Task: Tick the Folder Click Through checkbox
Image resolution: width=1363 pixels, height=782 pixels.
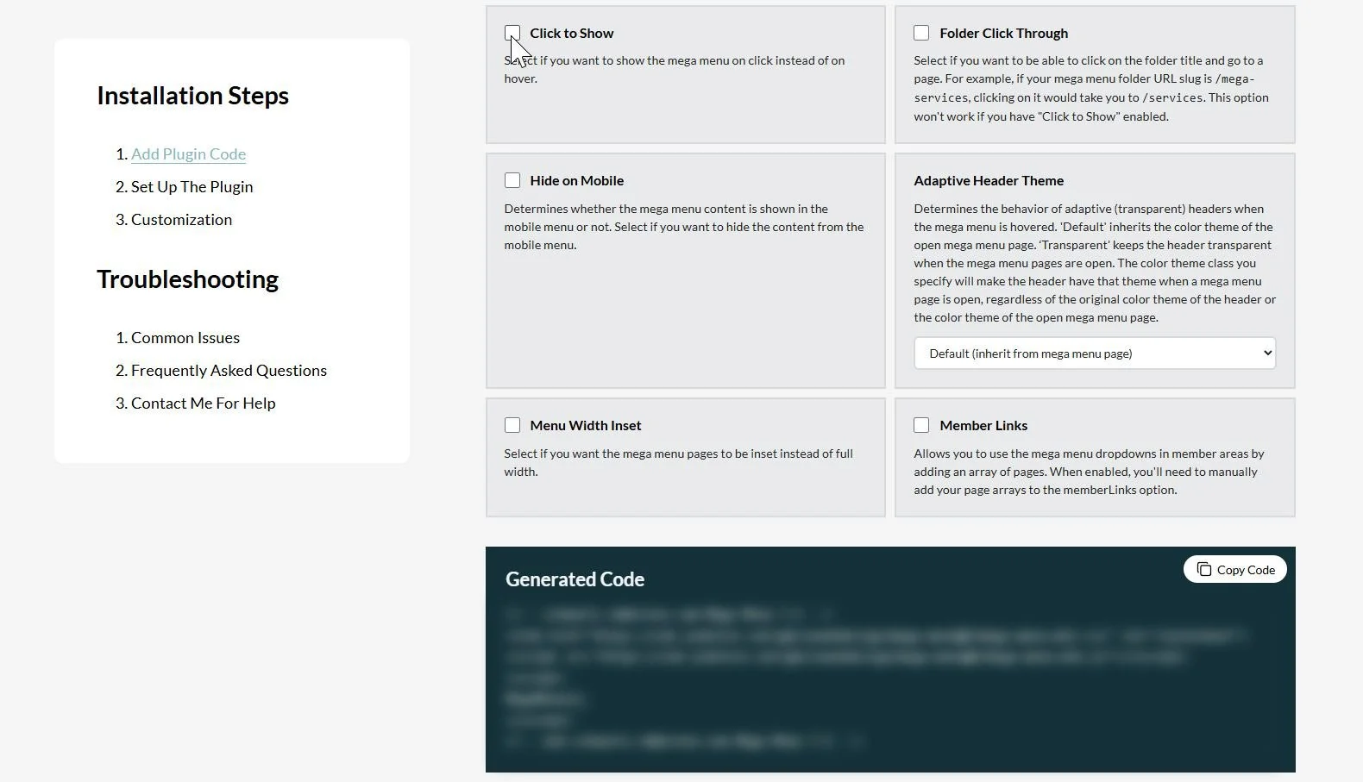Action: (921, 33)
